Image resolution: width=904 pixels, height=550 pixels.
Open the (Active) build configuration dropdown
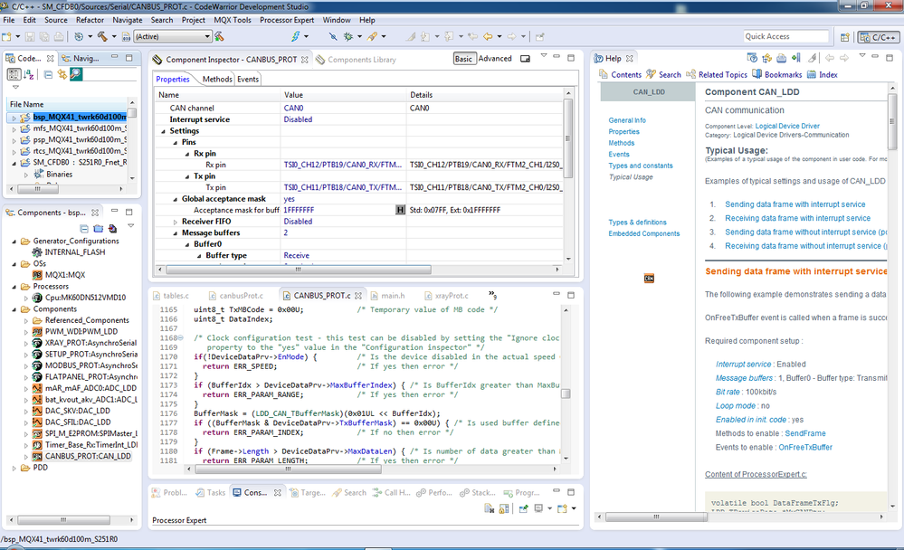pyautogui.click(x=172, y=36)
